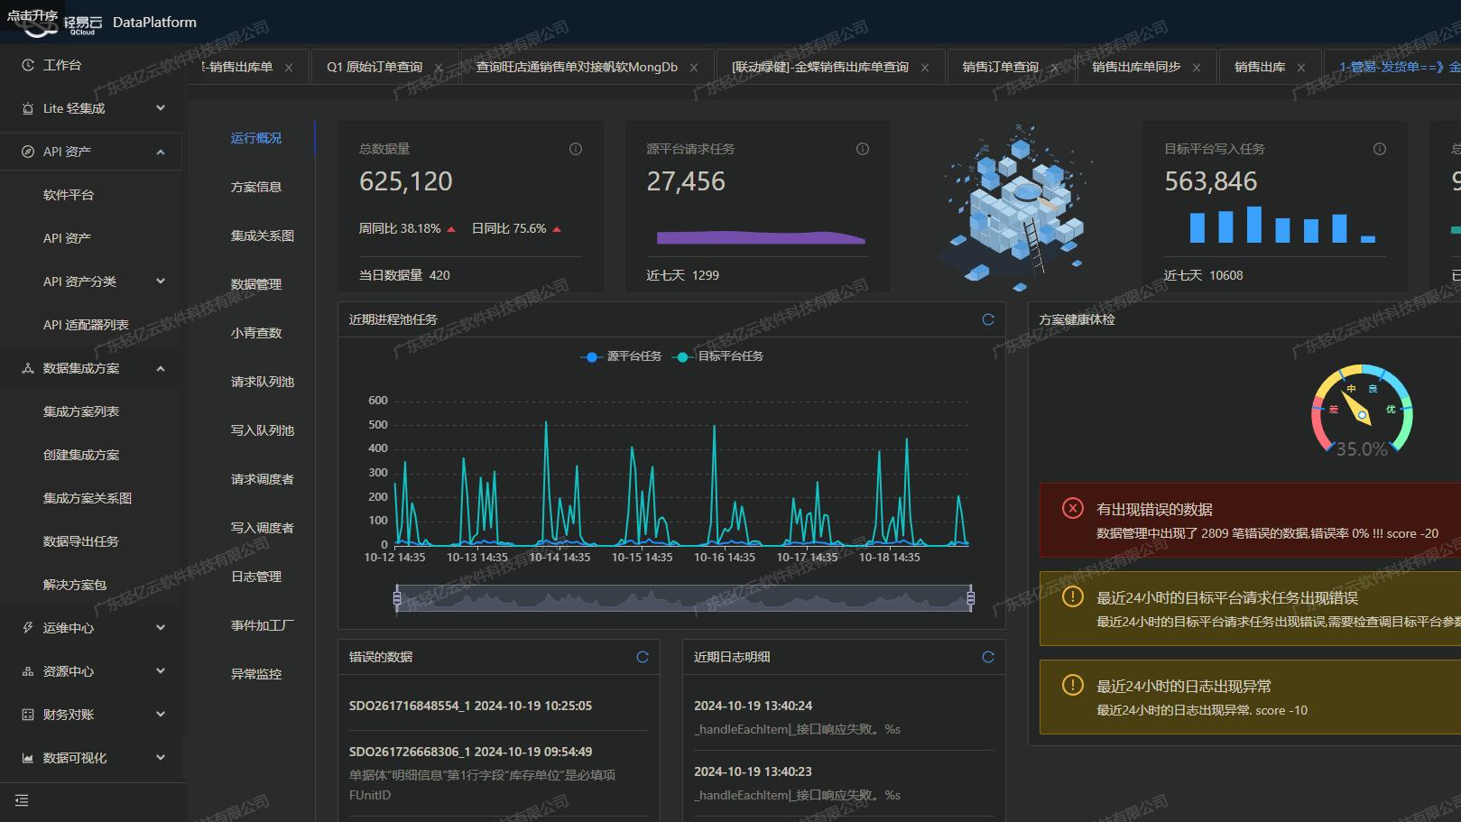Click warning icon for 目标平台请求任务 alert
This screenshot has width=1461, height=822.
click(x=1073, y=596)
